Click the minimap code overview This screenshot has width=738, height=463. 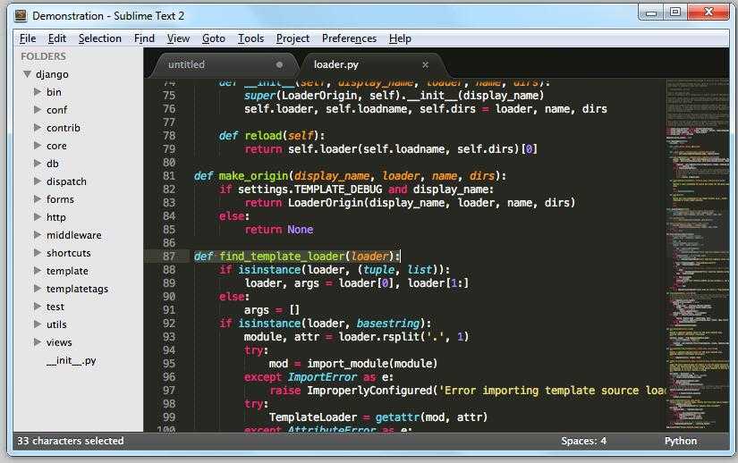point(698,254)
